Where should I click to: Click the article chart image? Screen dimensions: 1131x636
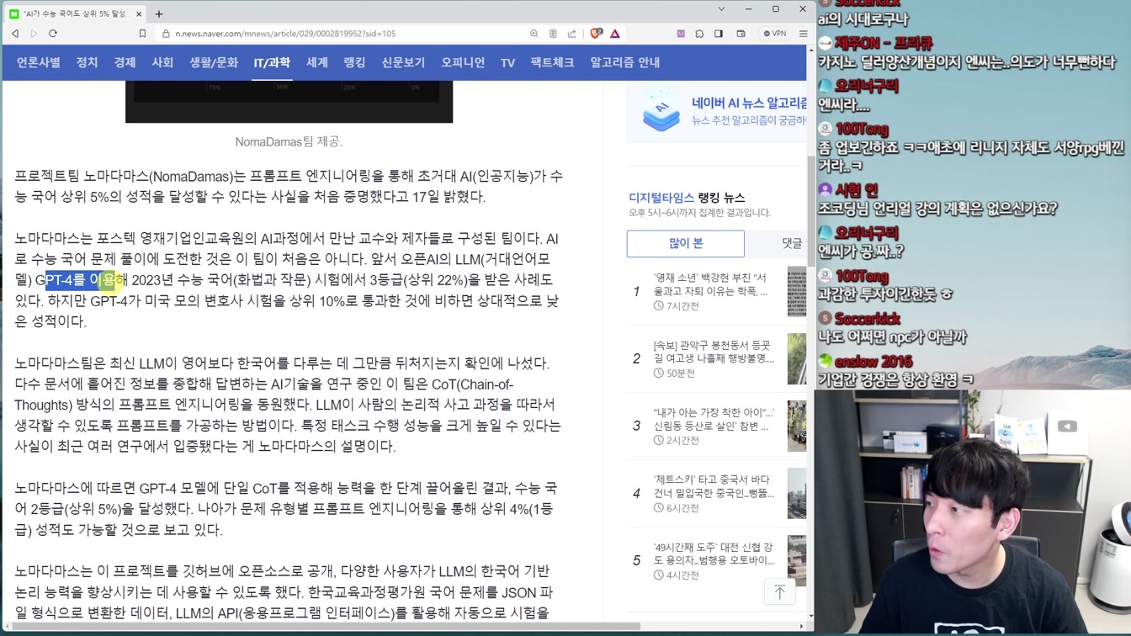(289, 102)
